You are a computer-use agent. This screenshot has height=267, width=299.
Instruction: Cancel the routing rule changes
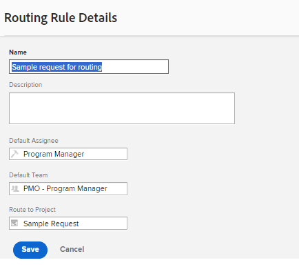tap(72, 249)
